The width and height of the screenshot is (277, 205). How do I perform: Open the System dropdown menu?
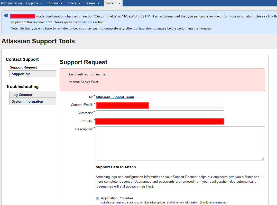[113, 3]
